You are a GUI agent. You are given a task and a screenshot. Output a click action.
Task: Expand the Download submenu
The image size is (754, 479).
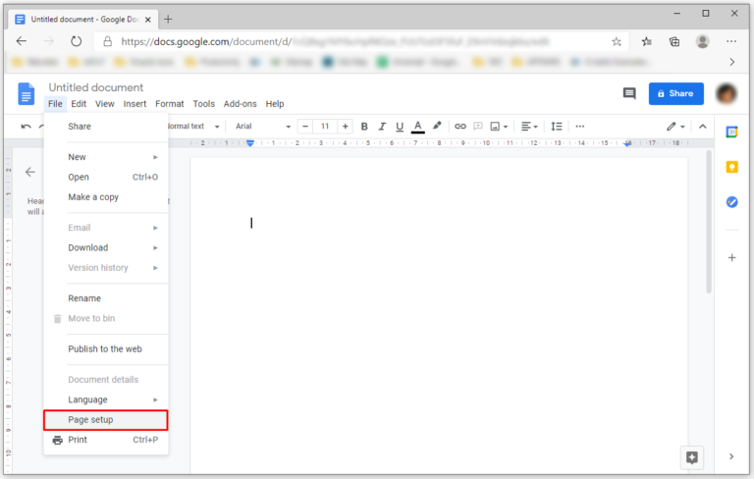(106, 247)
